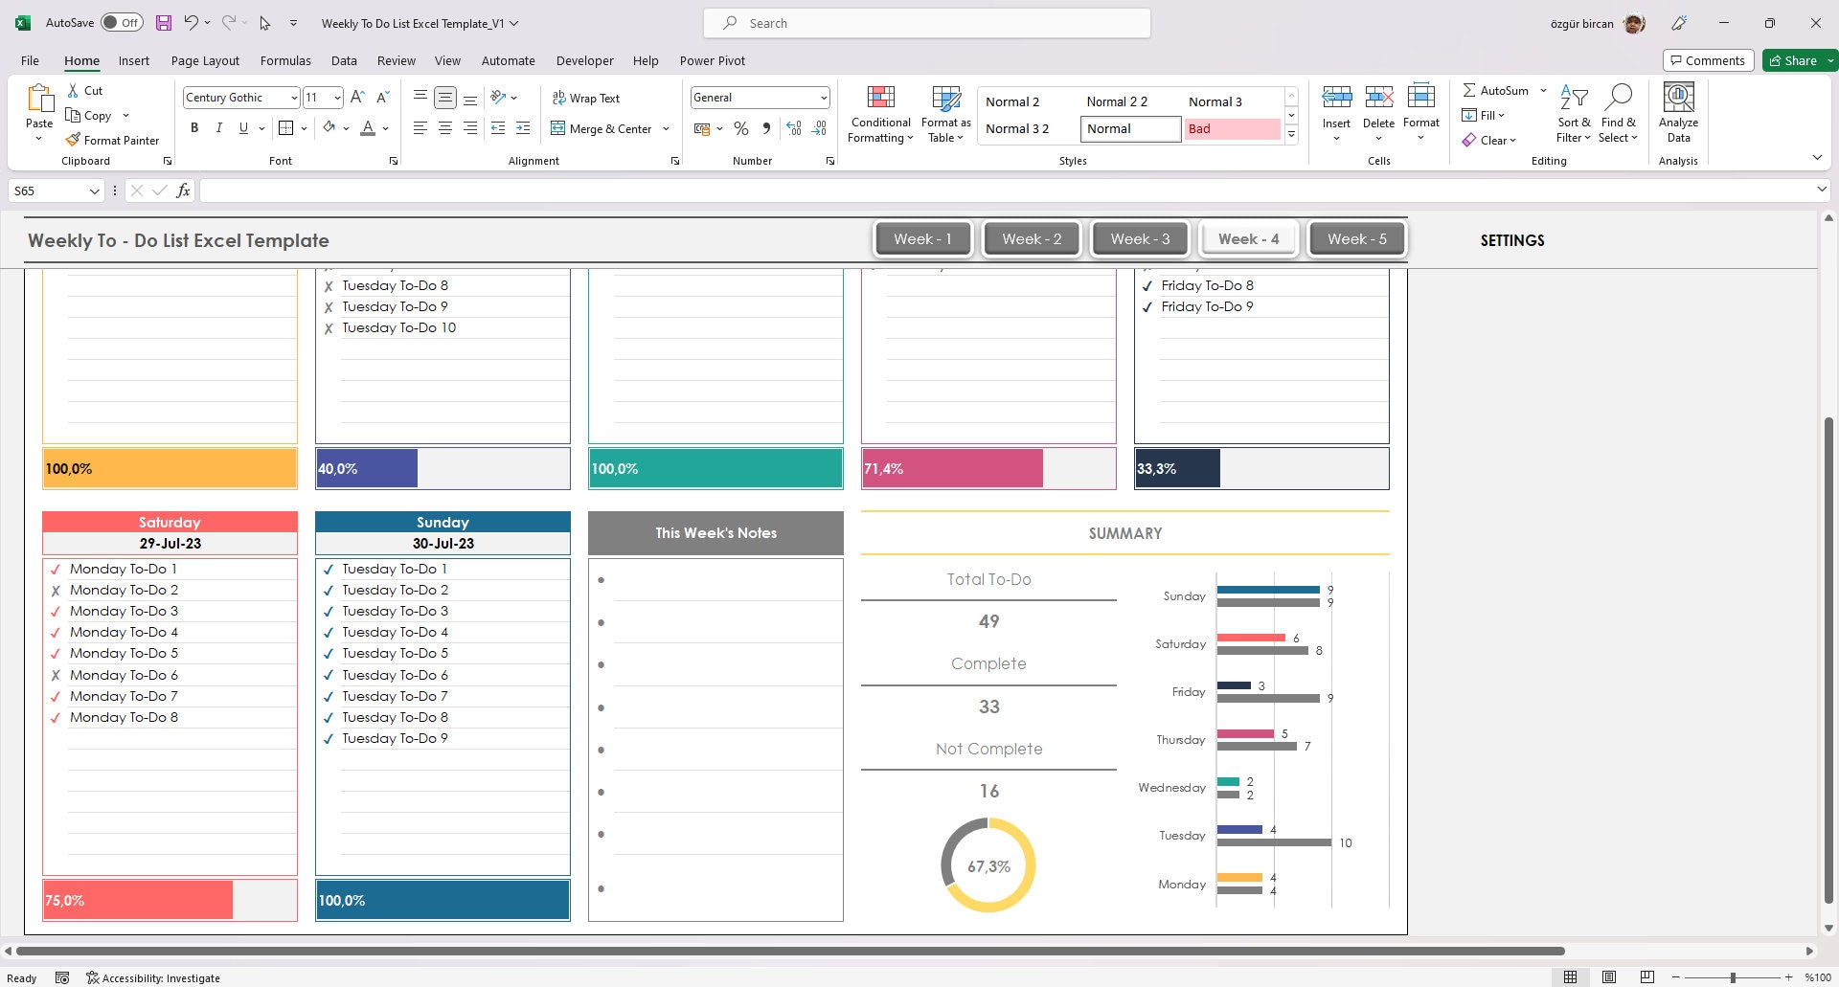
Task: Turn on the AutoSave toggle
Action: pyautogui.click(x=122, y=21)
